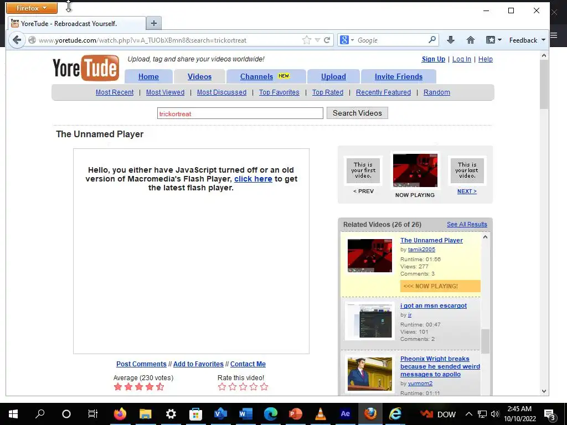Open Internet Explorer from taskbar
The image size is (567, 425).
[395, 414]
